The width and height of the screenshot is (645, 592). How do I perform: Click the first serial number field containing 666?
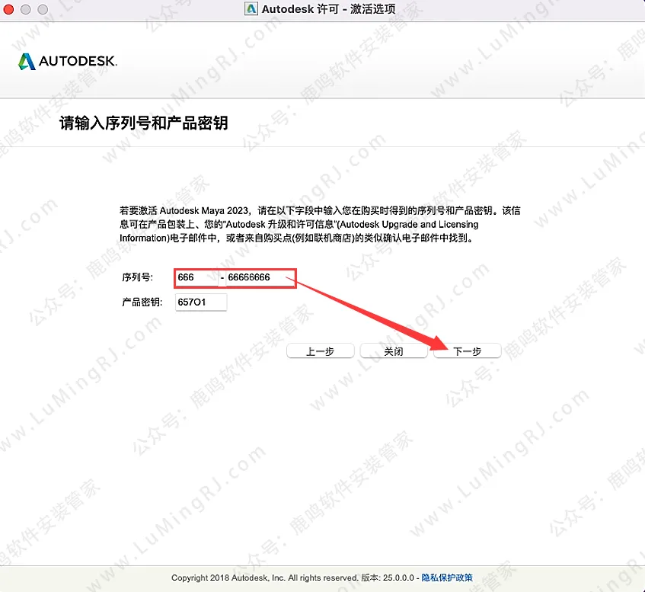(196, 278)
